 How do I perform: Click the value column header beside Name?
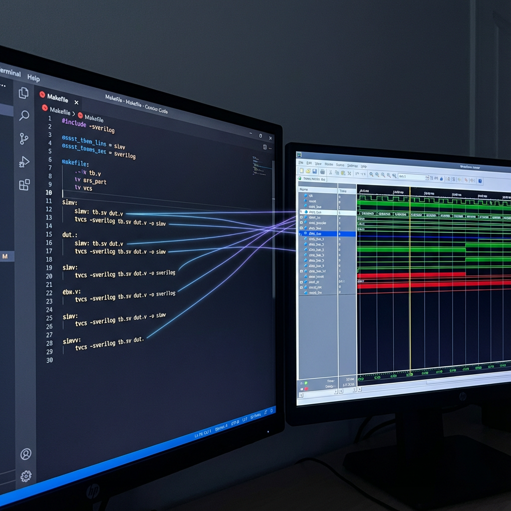tap(347, 191)
